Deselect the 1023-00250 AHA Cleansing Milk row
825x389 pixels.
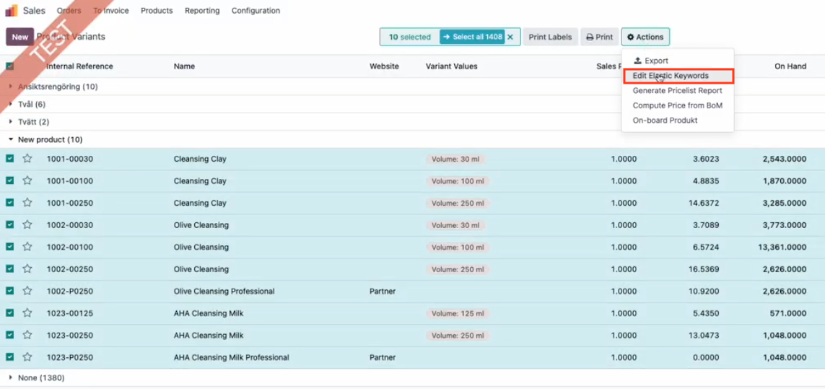(10, 335)
